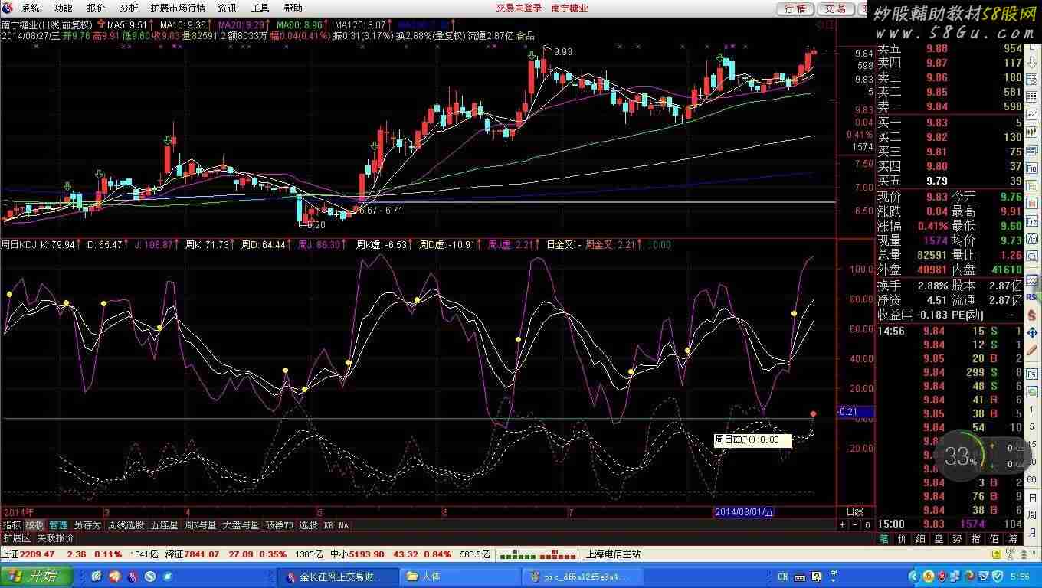Click the Start button on the taskbar
Image resolution: width=1042 pixels, height=588 pixels.
pyautogui.click(x=37, y=576)
